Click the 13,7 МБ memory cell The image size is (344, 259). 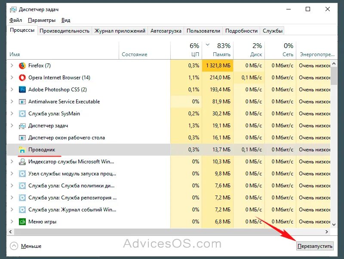pyautogui.click(x=218, y=150)
